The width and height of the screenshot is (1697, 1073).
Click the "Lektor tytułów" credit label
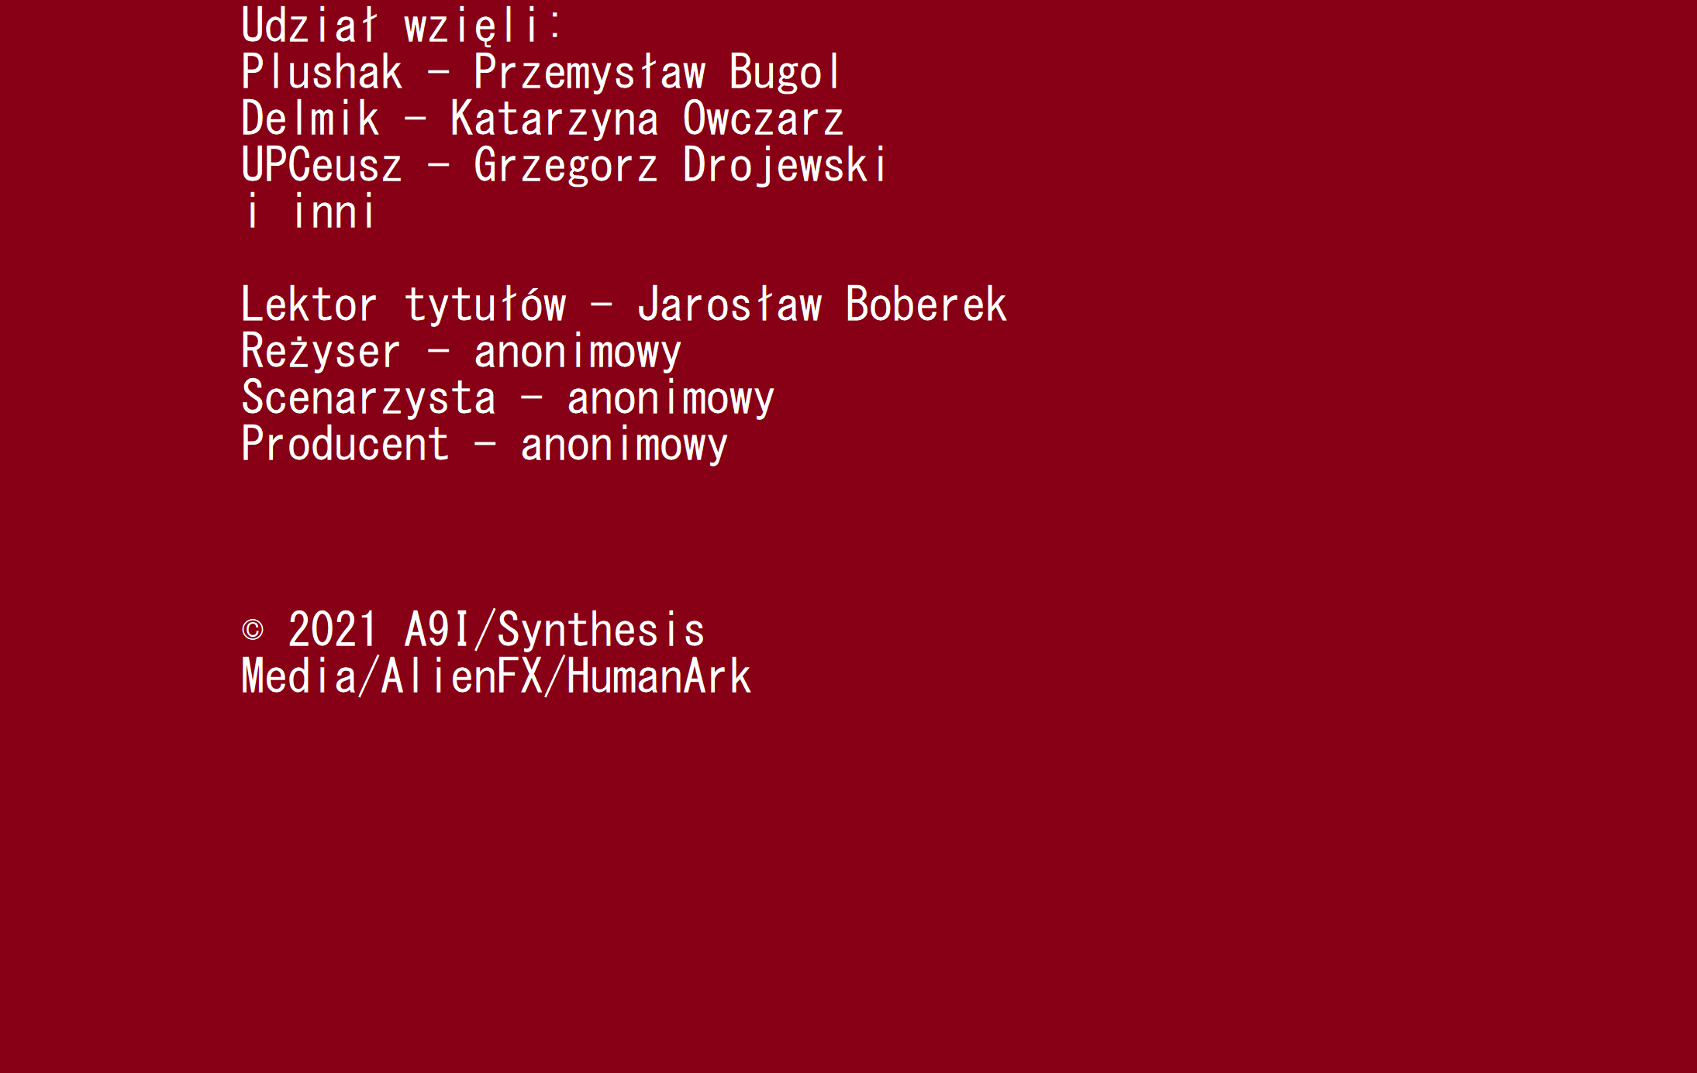(x=403, y=304)
